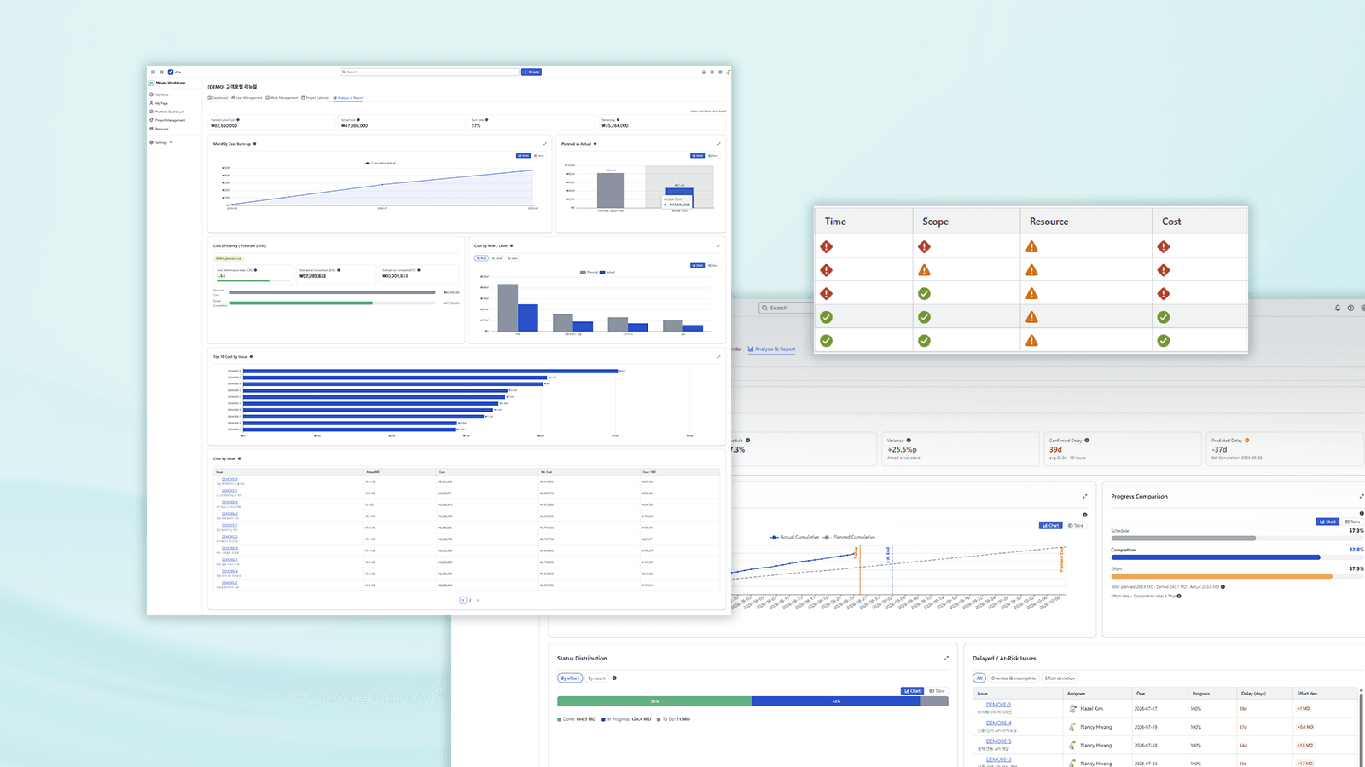
Task: Open the Work Management tab
Action: click(x=282, y=98)
